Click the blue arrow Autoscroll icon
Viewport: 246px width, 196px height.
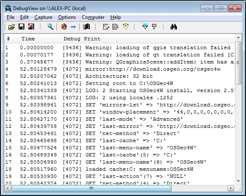tap(73, 27)
